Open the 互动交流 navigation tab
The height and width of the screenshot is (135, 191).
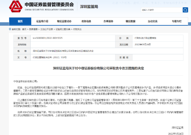(152, 21)
